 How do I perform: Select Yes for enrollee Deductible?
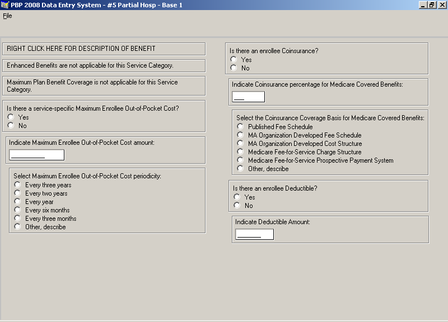(237, 197)
